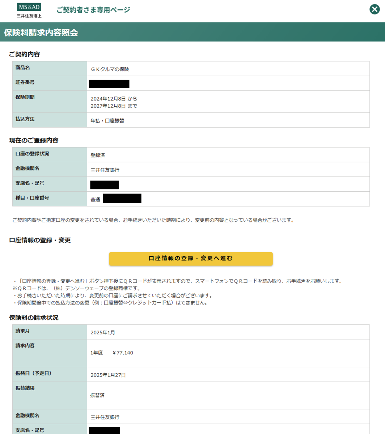Select 三井住友銀行 in the 現在のご登録内容 table

(105, 170)
